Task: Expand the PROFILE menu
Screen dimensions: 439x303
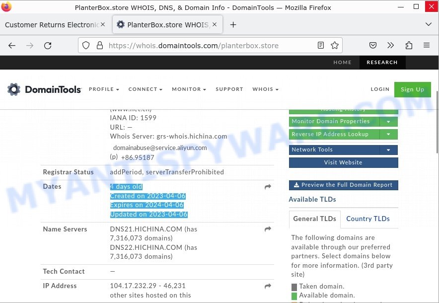Action: pos(104,89)
